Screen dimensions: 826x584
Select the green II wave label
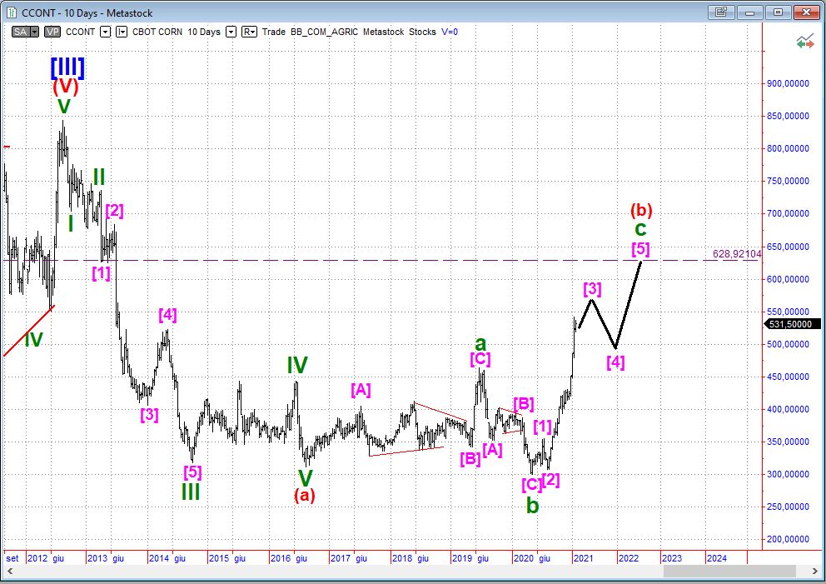99,177
